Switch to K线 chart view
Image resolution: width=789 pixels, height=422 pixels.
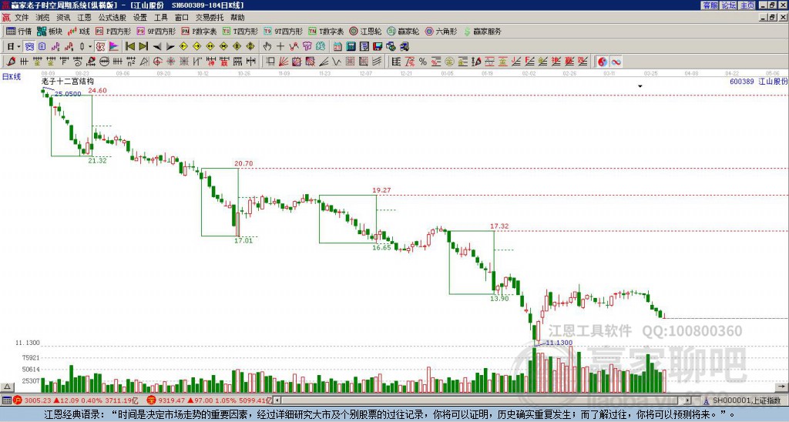[x=78, y=31]
